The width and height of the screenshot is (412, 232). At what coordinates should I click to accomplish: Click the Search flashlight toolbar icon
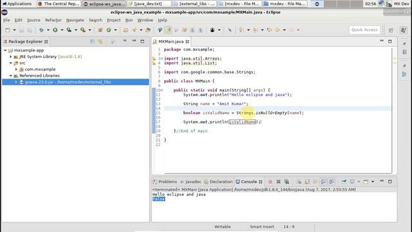coord(135,30)
